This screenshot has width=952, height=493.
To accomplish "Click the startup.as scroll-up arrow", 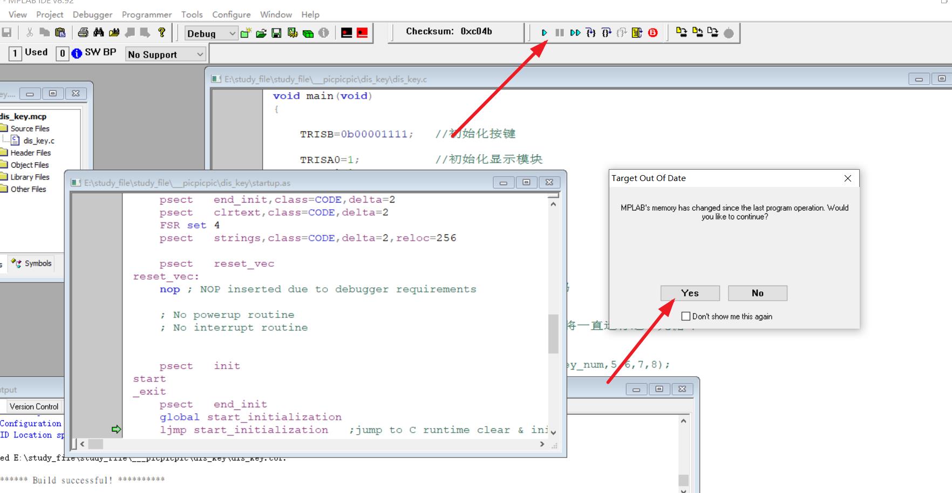I will click(x=553, y=204).
